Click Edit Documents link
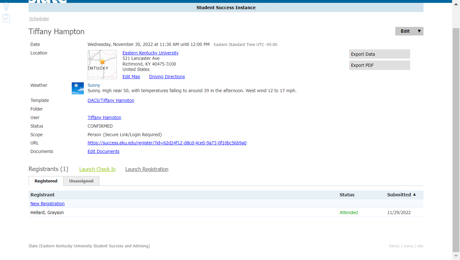Image resolution: width=460 pixels, height=260 pixels. click(103, 151)
